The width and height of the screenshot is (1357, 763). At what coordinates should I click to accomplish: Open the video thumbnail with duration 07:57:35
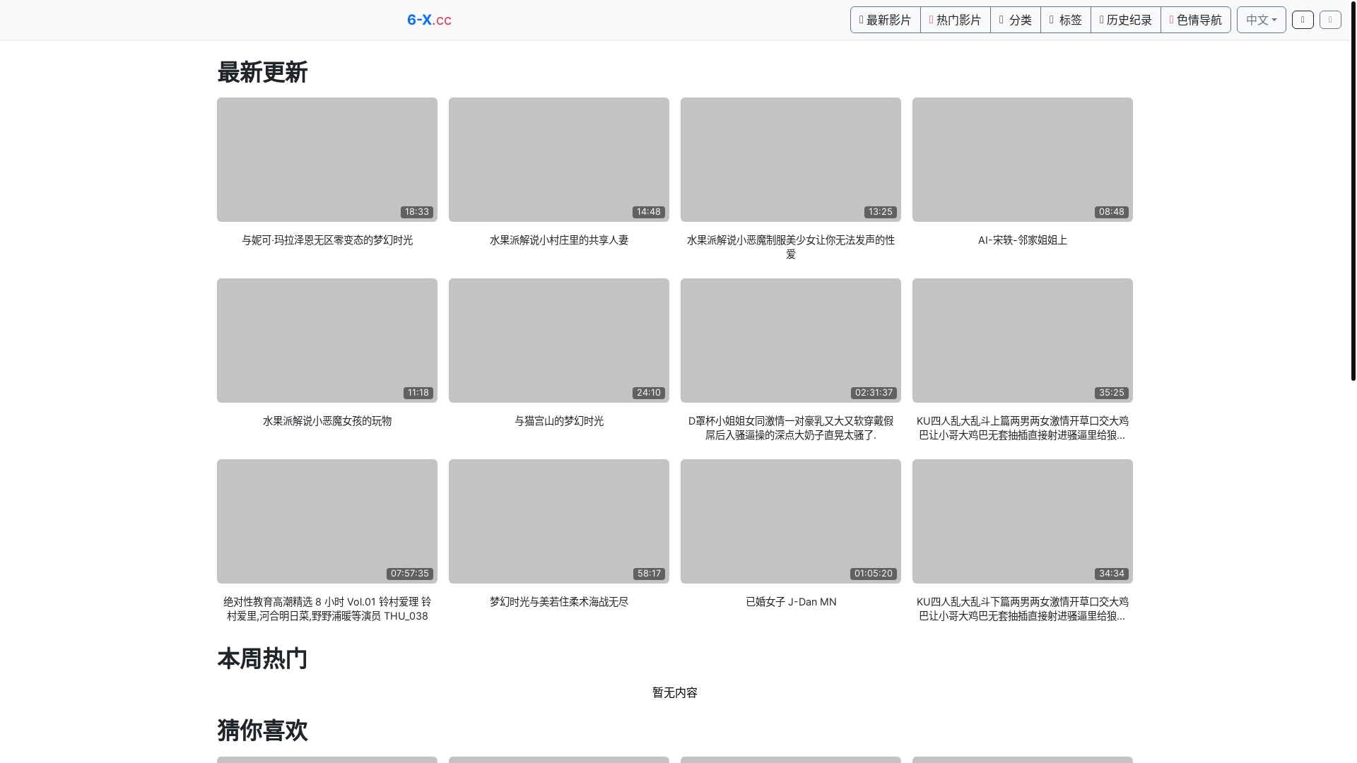pos(327,521)
